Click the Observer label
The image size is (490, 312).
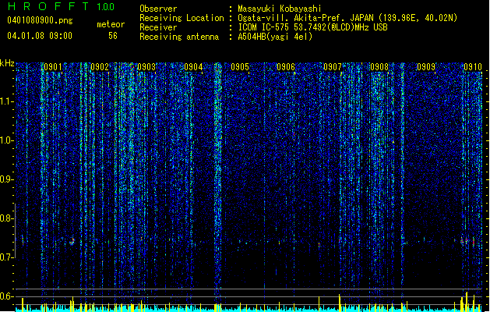158,9
